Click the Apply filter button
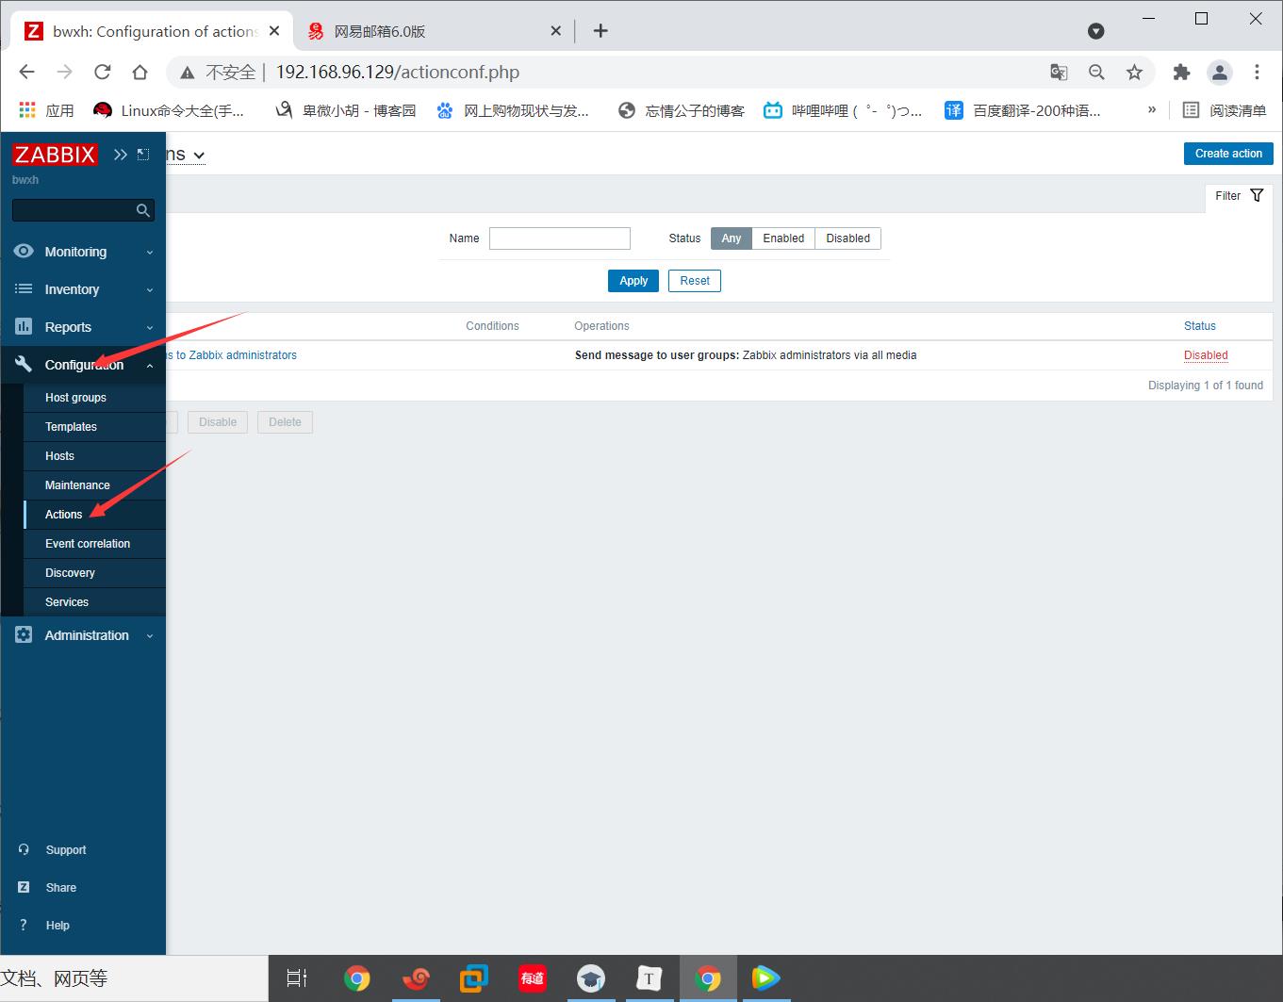The width and height of the screenshot is (1283, 1002). coord(633,281)
